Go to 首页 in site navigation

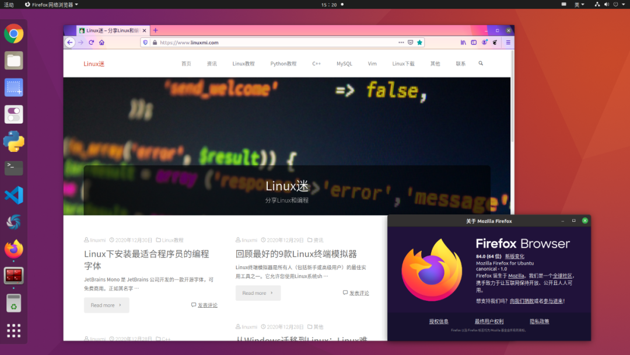tap(186, 64)
